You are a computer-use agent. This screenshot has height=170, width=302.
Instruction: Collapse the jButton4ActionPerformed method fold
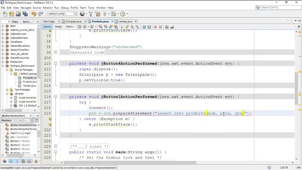click(x=56, y=63)
